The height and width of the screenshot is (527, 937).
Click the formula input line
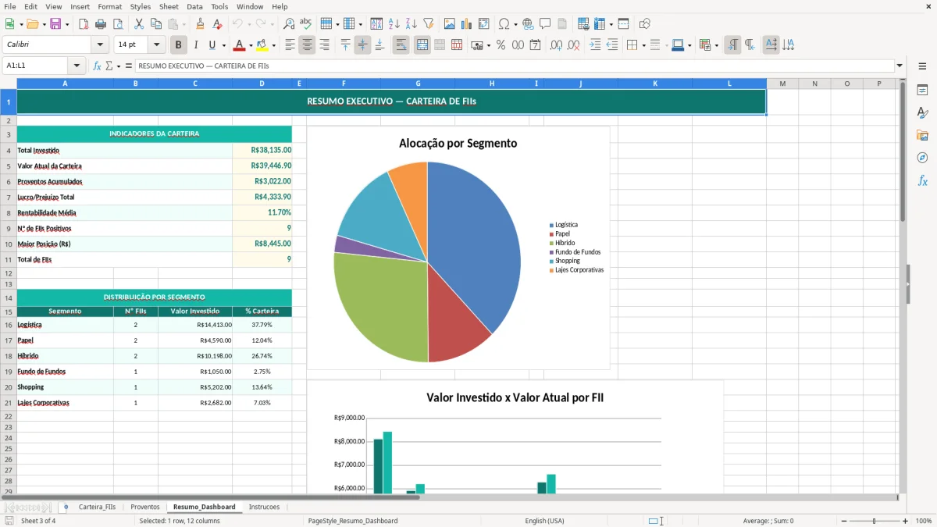click(x=515, y=66)
